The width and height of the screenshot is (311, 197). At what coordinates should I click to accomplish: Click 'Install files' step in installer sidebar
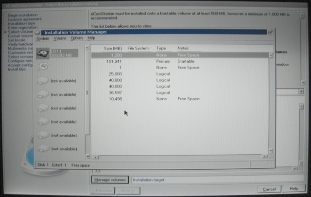pyautogui.click(x=17, y=69)
